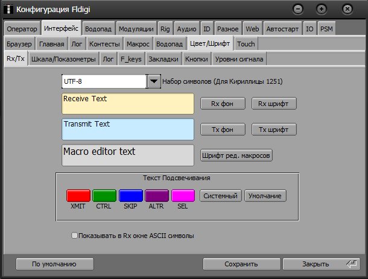Click the blue SKIP color swatch
The height and width of the screenshot is (279, 368).
coord(131,195)
